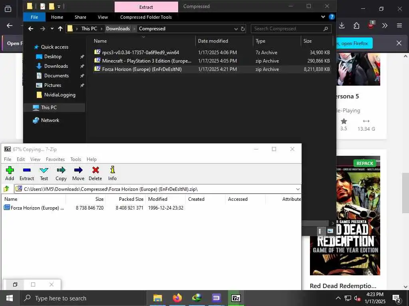Open Documents in Explorer sidebar
Viewport: 409px width, 306px height.
pos(56,76)
